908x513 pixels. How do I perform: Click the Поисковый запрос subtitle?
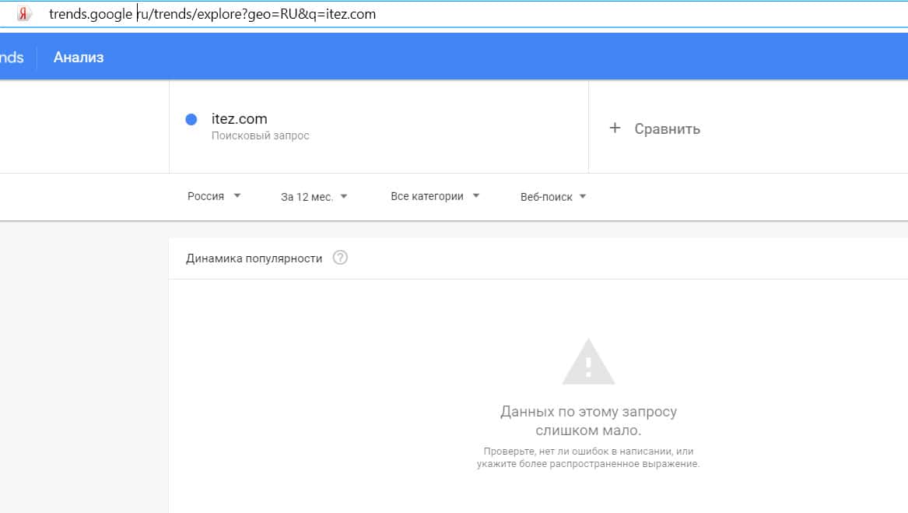coord(260,136)
